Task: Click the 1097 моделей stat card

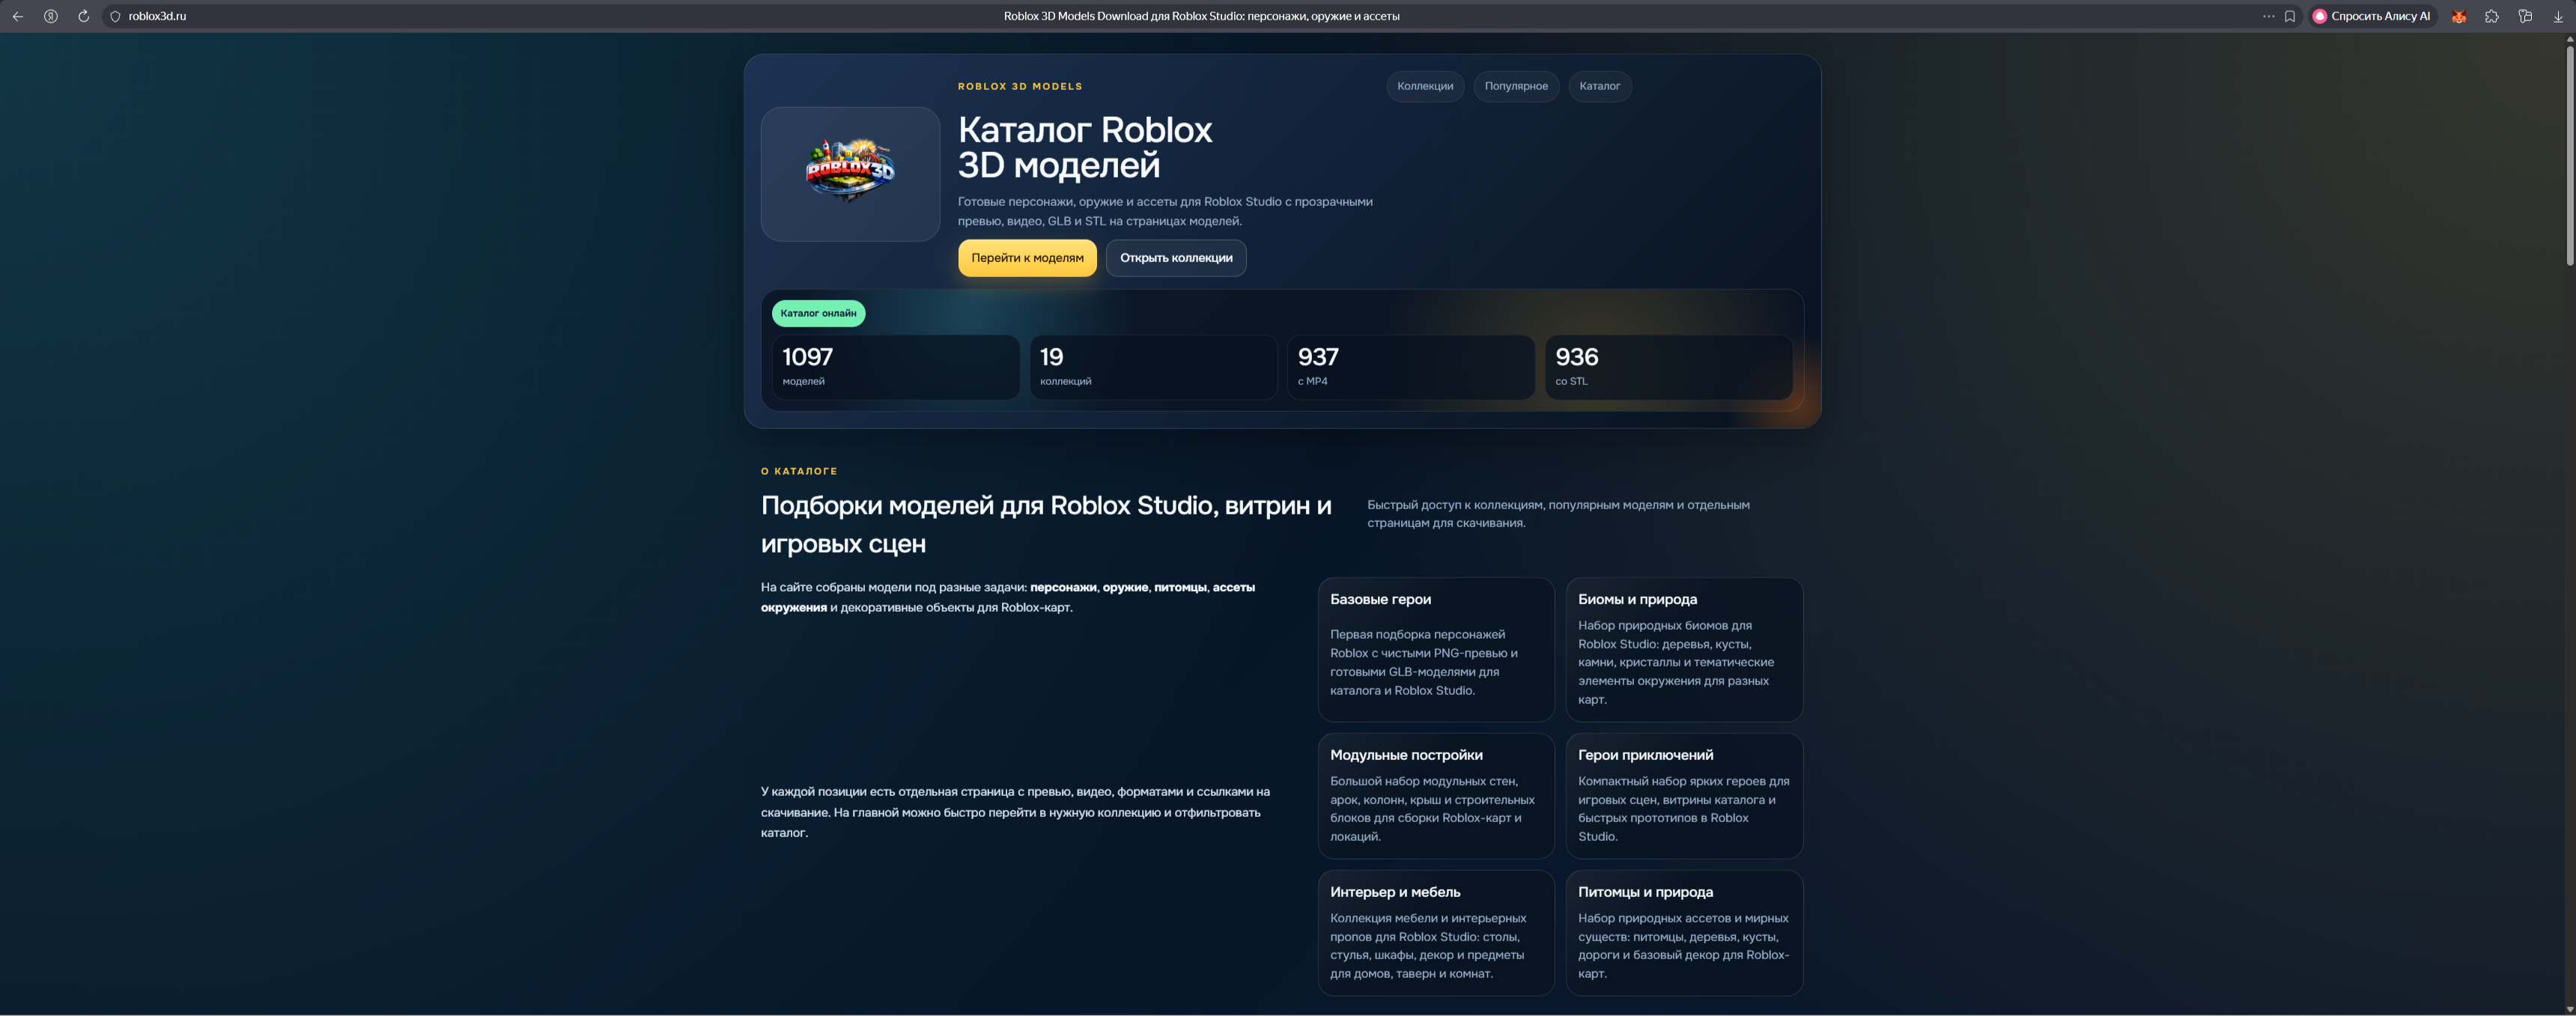Action: (x=895, y=367)
